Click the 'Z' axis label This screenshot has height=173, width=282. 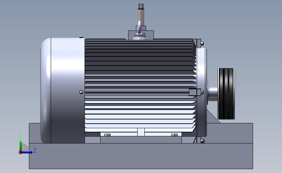click(x=35, y=150)
